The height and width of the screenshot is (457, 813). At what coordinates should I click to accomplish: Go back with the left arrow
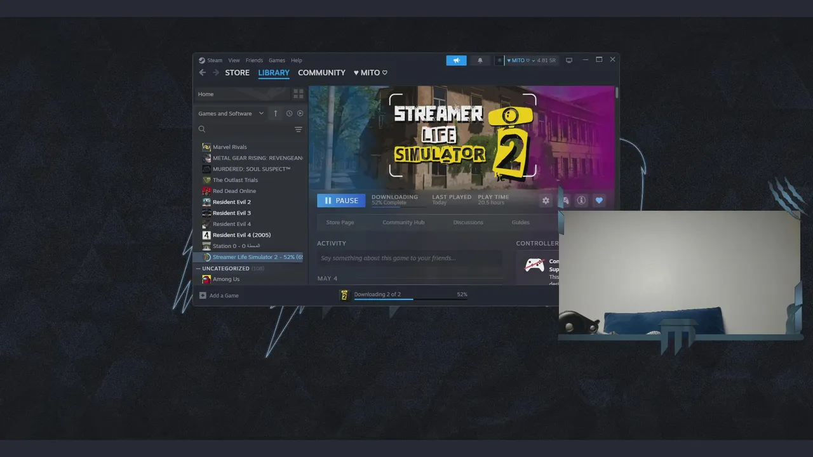(203, 73)
